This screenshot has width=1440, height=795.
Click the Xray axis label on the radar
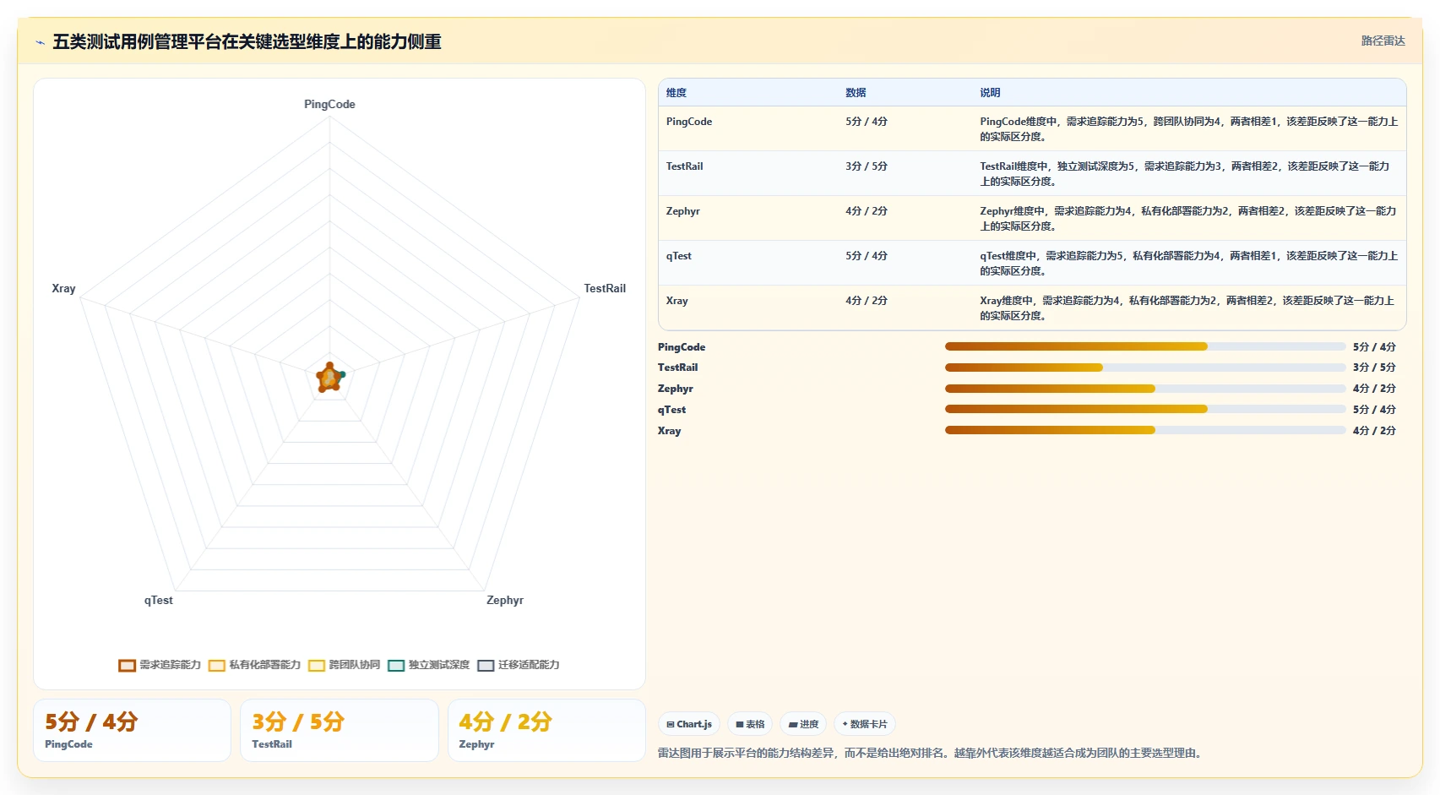(63, 288)
